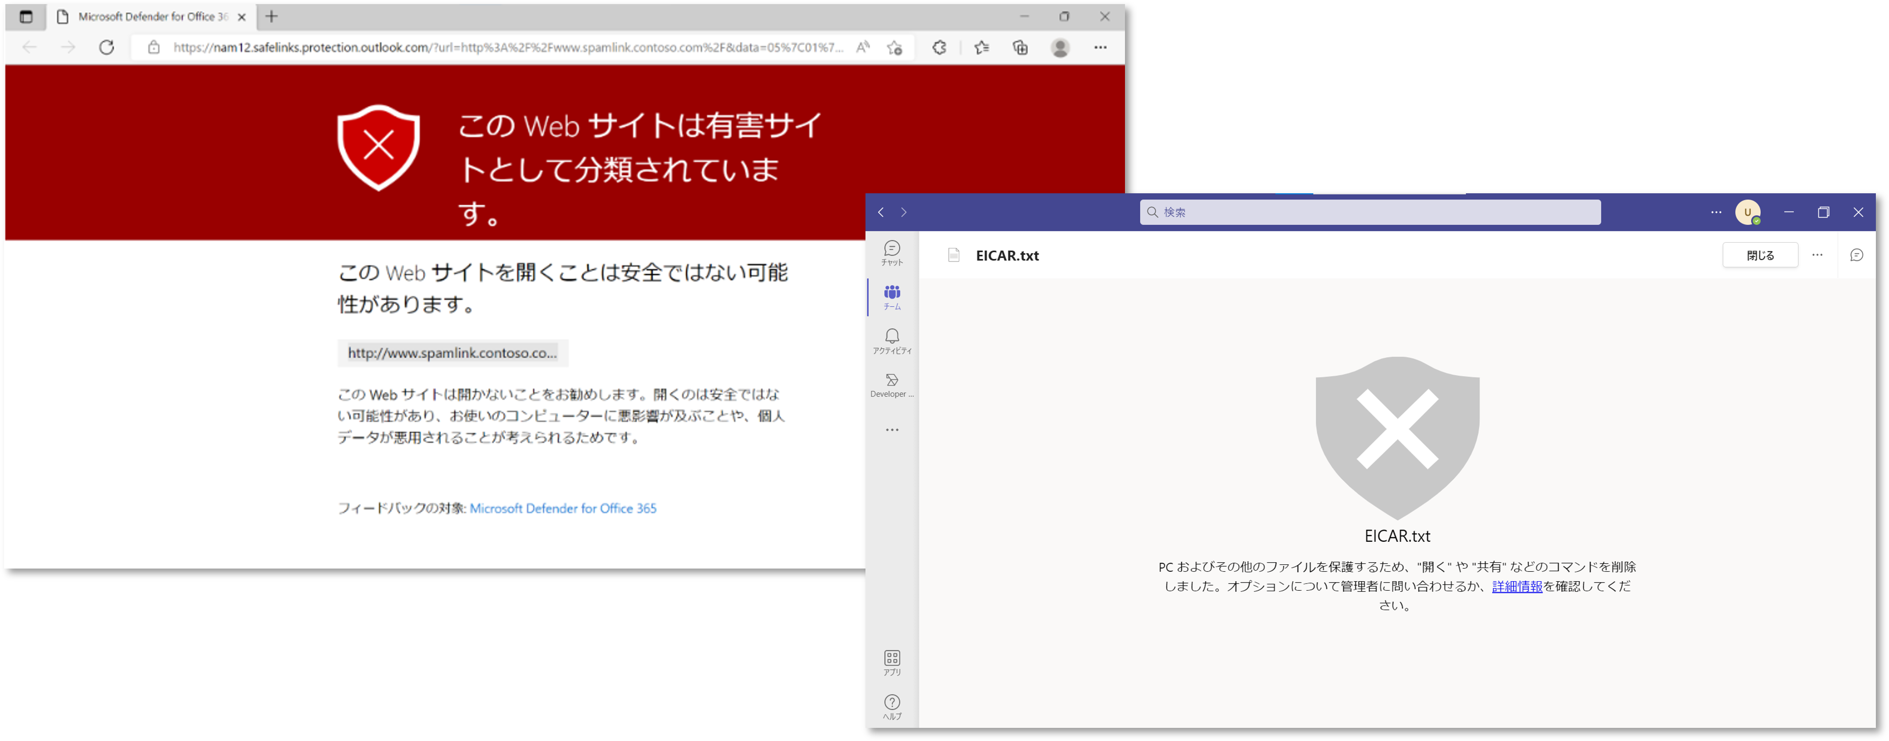The width and height of the screenshot is (1889, 741).
Task: Add page to favorites star icon
Action: click(894, 48)
